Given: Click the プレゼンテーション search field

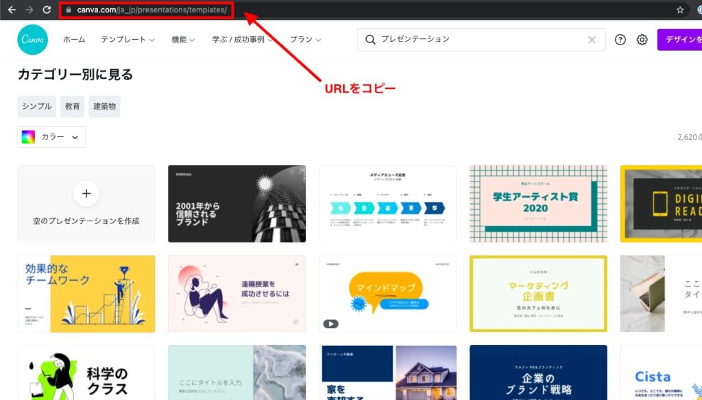Looking at the screenshot, I should [481, 39].
